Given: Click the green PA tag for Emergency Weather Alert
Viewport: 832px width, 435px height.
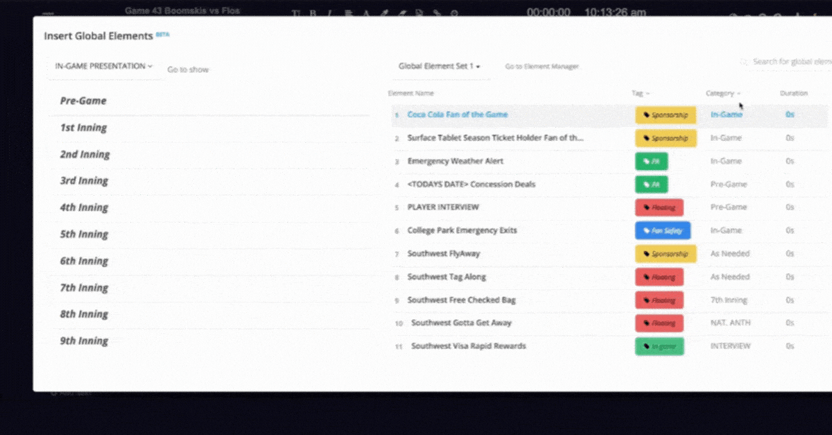Looking at the screenshot, I should pos(651,162).
